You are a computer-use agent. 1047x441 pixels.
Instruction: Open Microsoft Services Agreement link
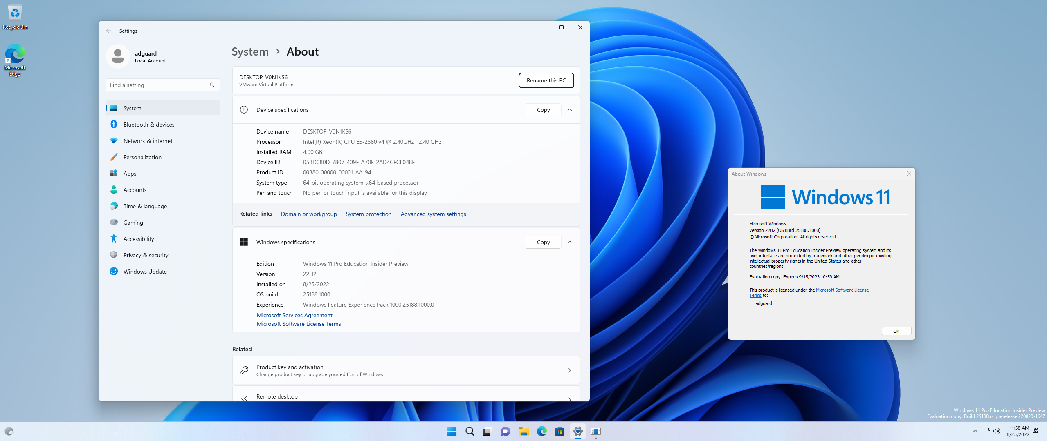pyautogui.click(x=294, y=315)
